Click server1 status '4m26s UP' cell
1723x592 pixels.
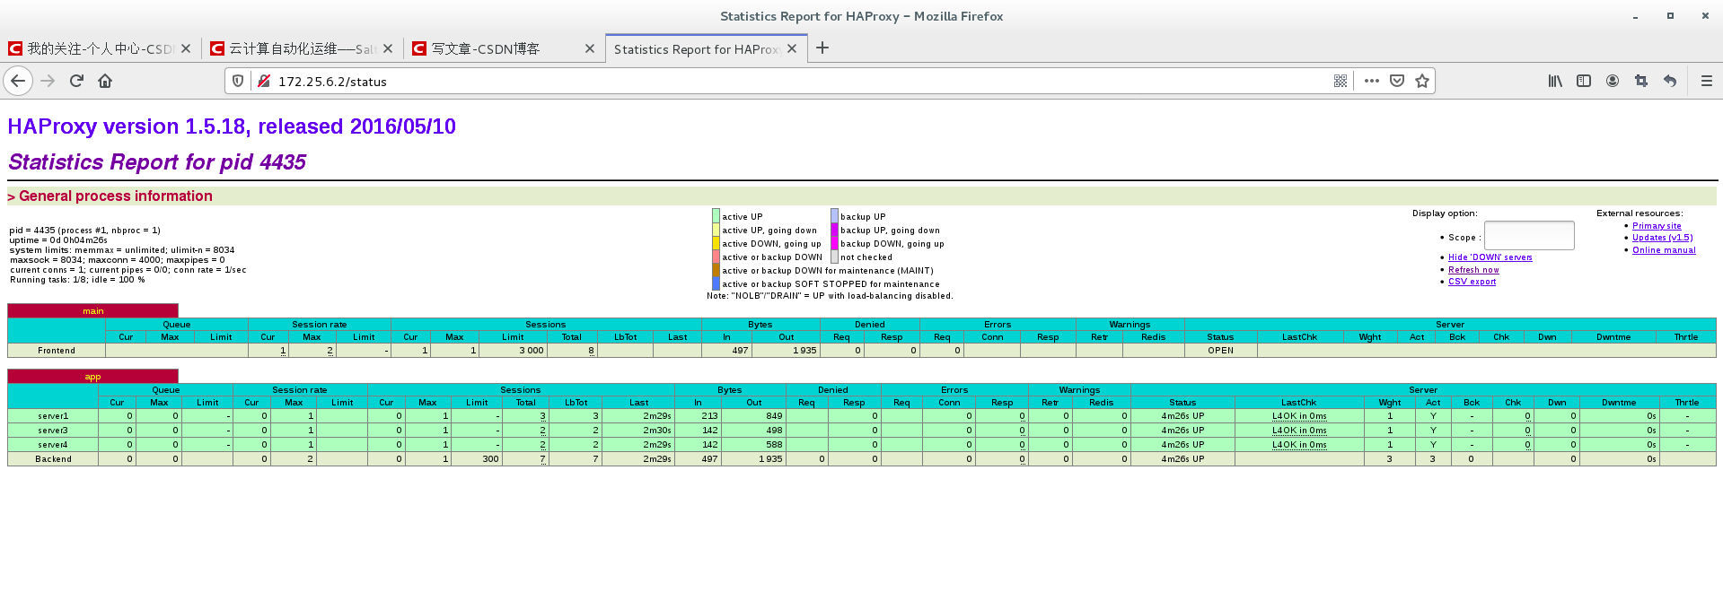1182,416
